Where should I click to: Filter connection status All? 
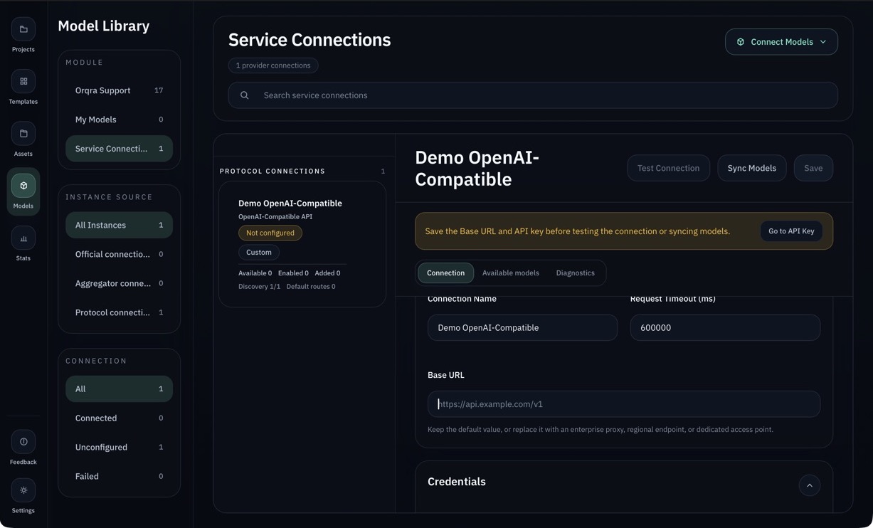point(119,389)
